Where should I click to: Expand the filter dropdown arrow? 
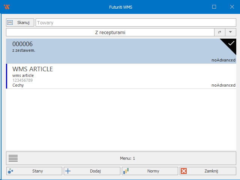coord(230,33)
